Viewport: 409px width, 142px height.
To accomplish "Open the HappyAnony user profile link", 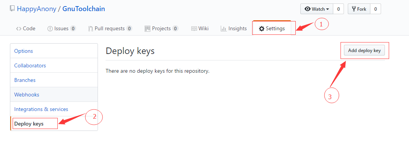I will (36, 9).
